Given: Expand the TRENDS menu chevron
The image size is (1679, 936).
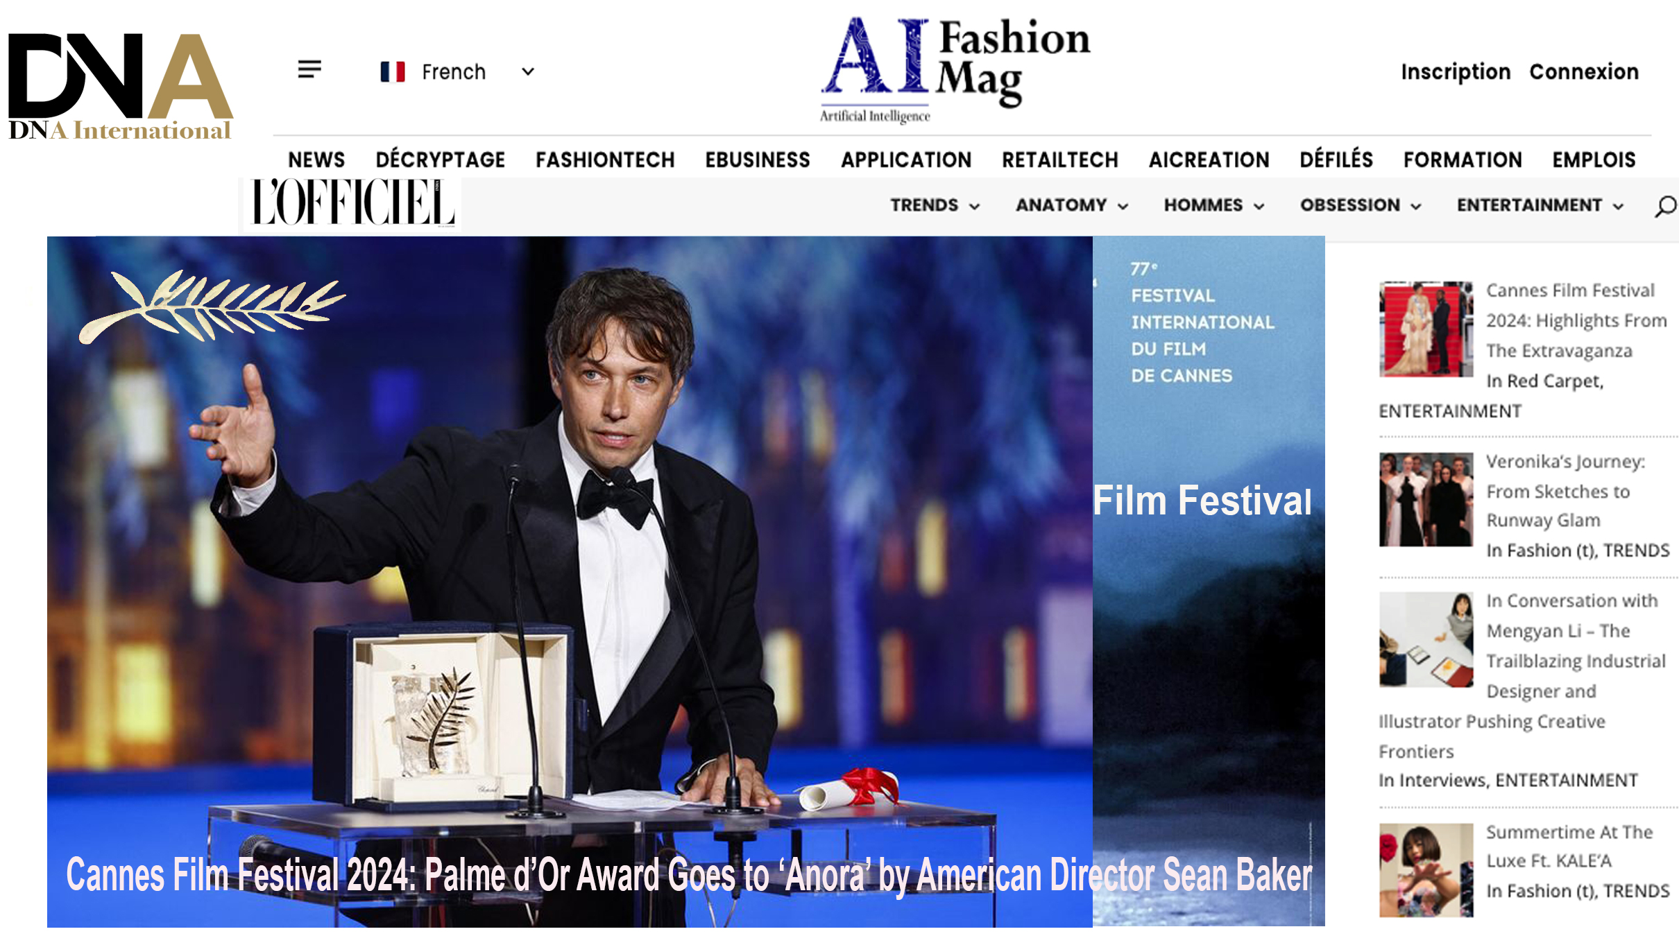Looking at the screenshot, I should pyautogui.click(x=974, y=207).
